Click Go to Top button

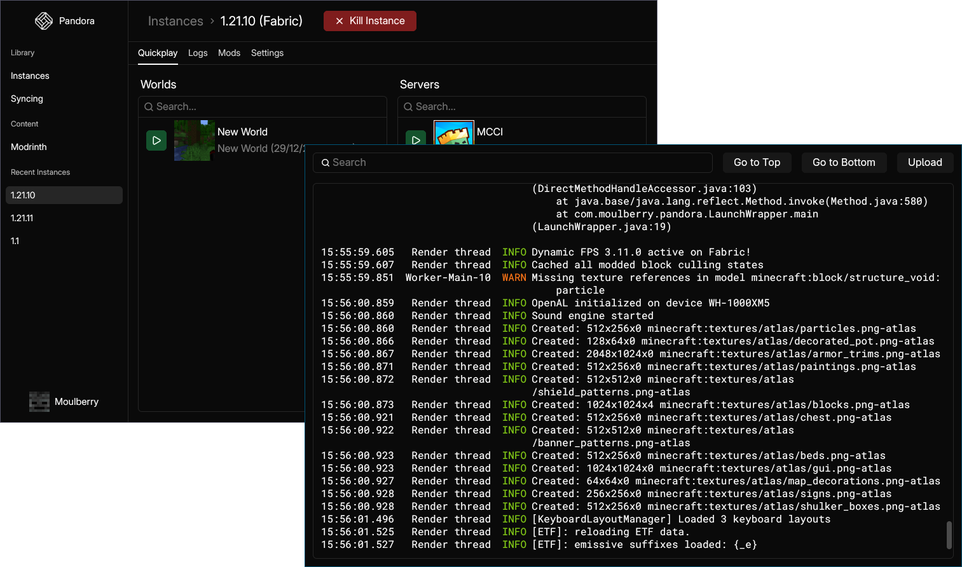[757, 163]
